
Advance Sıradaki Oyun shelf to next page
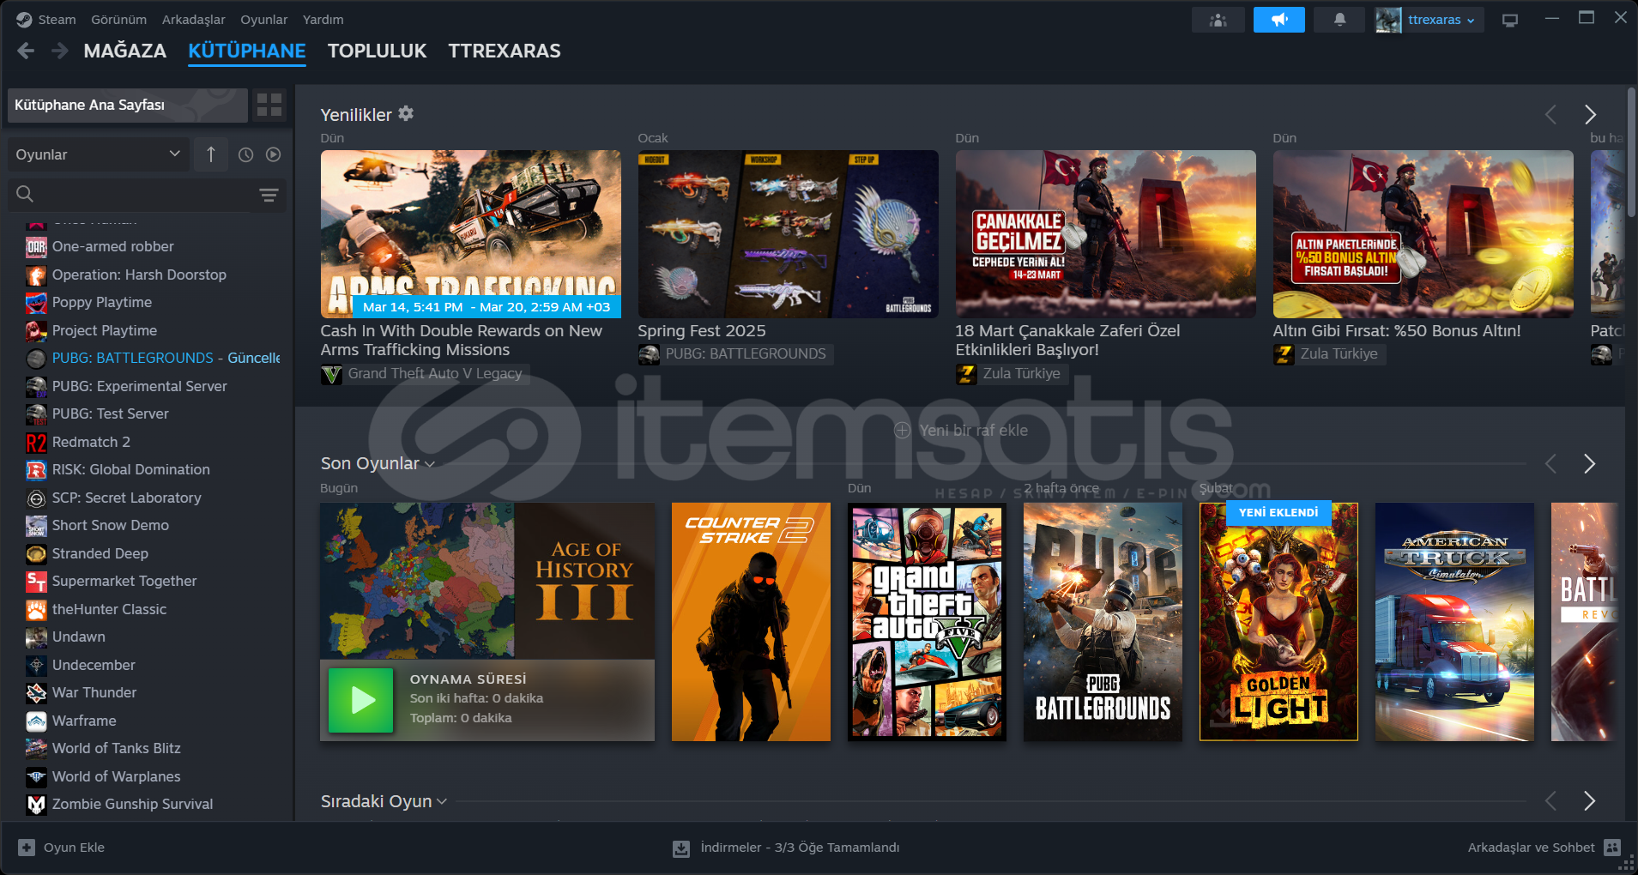(x=1589, y=801)
